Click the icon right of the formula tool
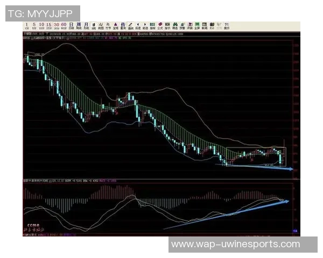Image resolution: width=323 pixels, height=258 pixels. (x=167, y=26)
